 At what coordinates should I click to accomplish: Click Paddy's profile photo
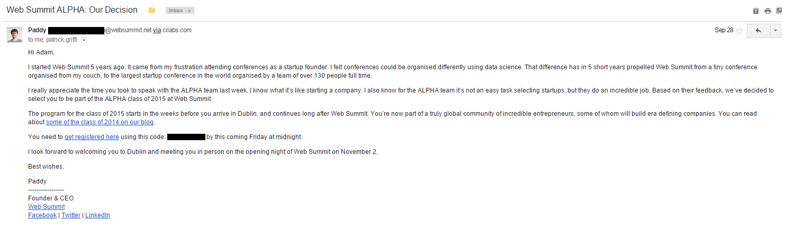click(x=14, y=34)
